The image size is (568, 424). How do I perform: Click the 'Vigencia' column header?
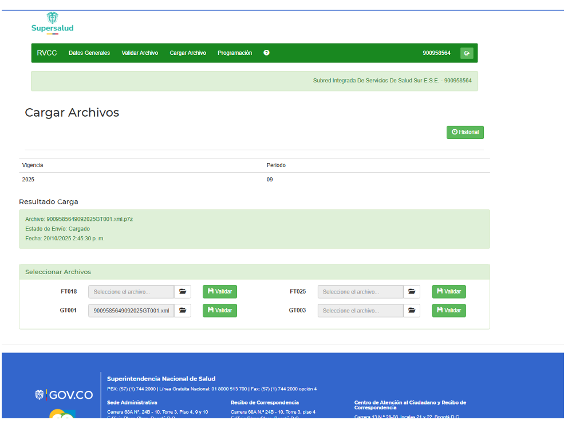[33, 165]
